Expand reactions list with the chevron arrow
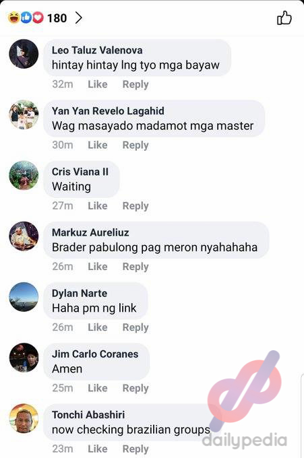The image size is (304, 458). pos(79,18)
